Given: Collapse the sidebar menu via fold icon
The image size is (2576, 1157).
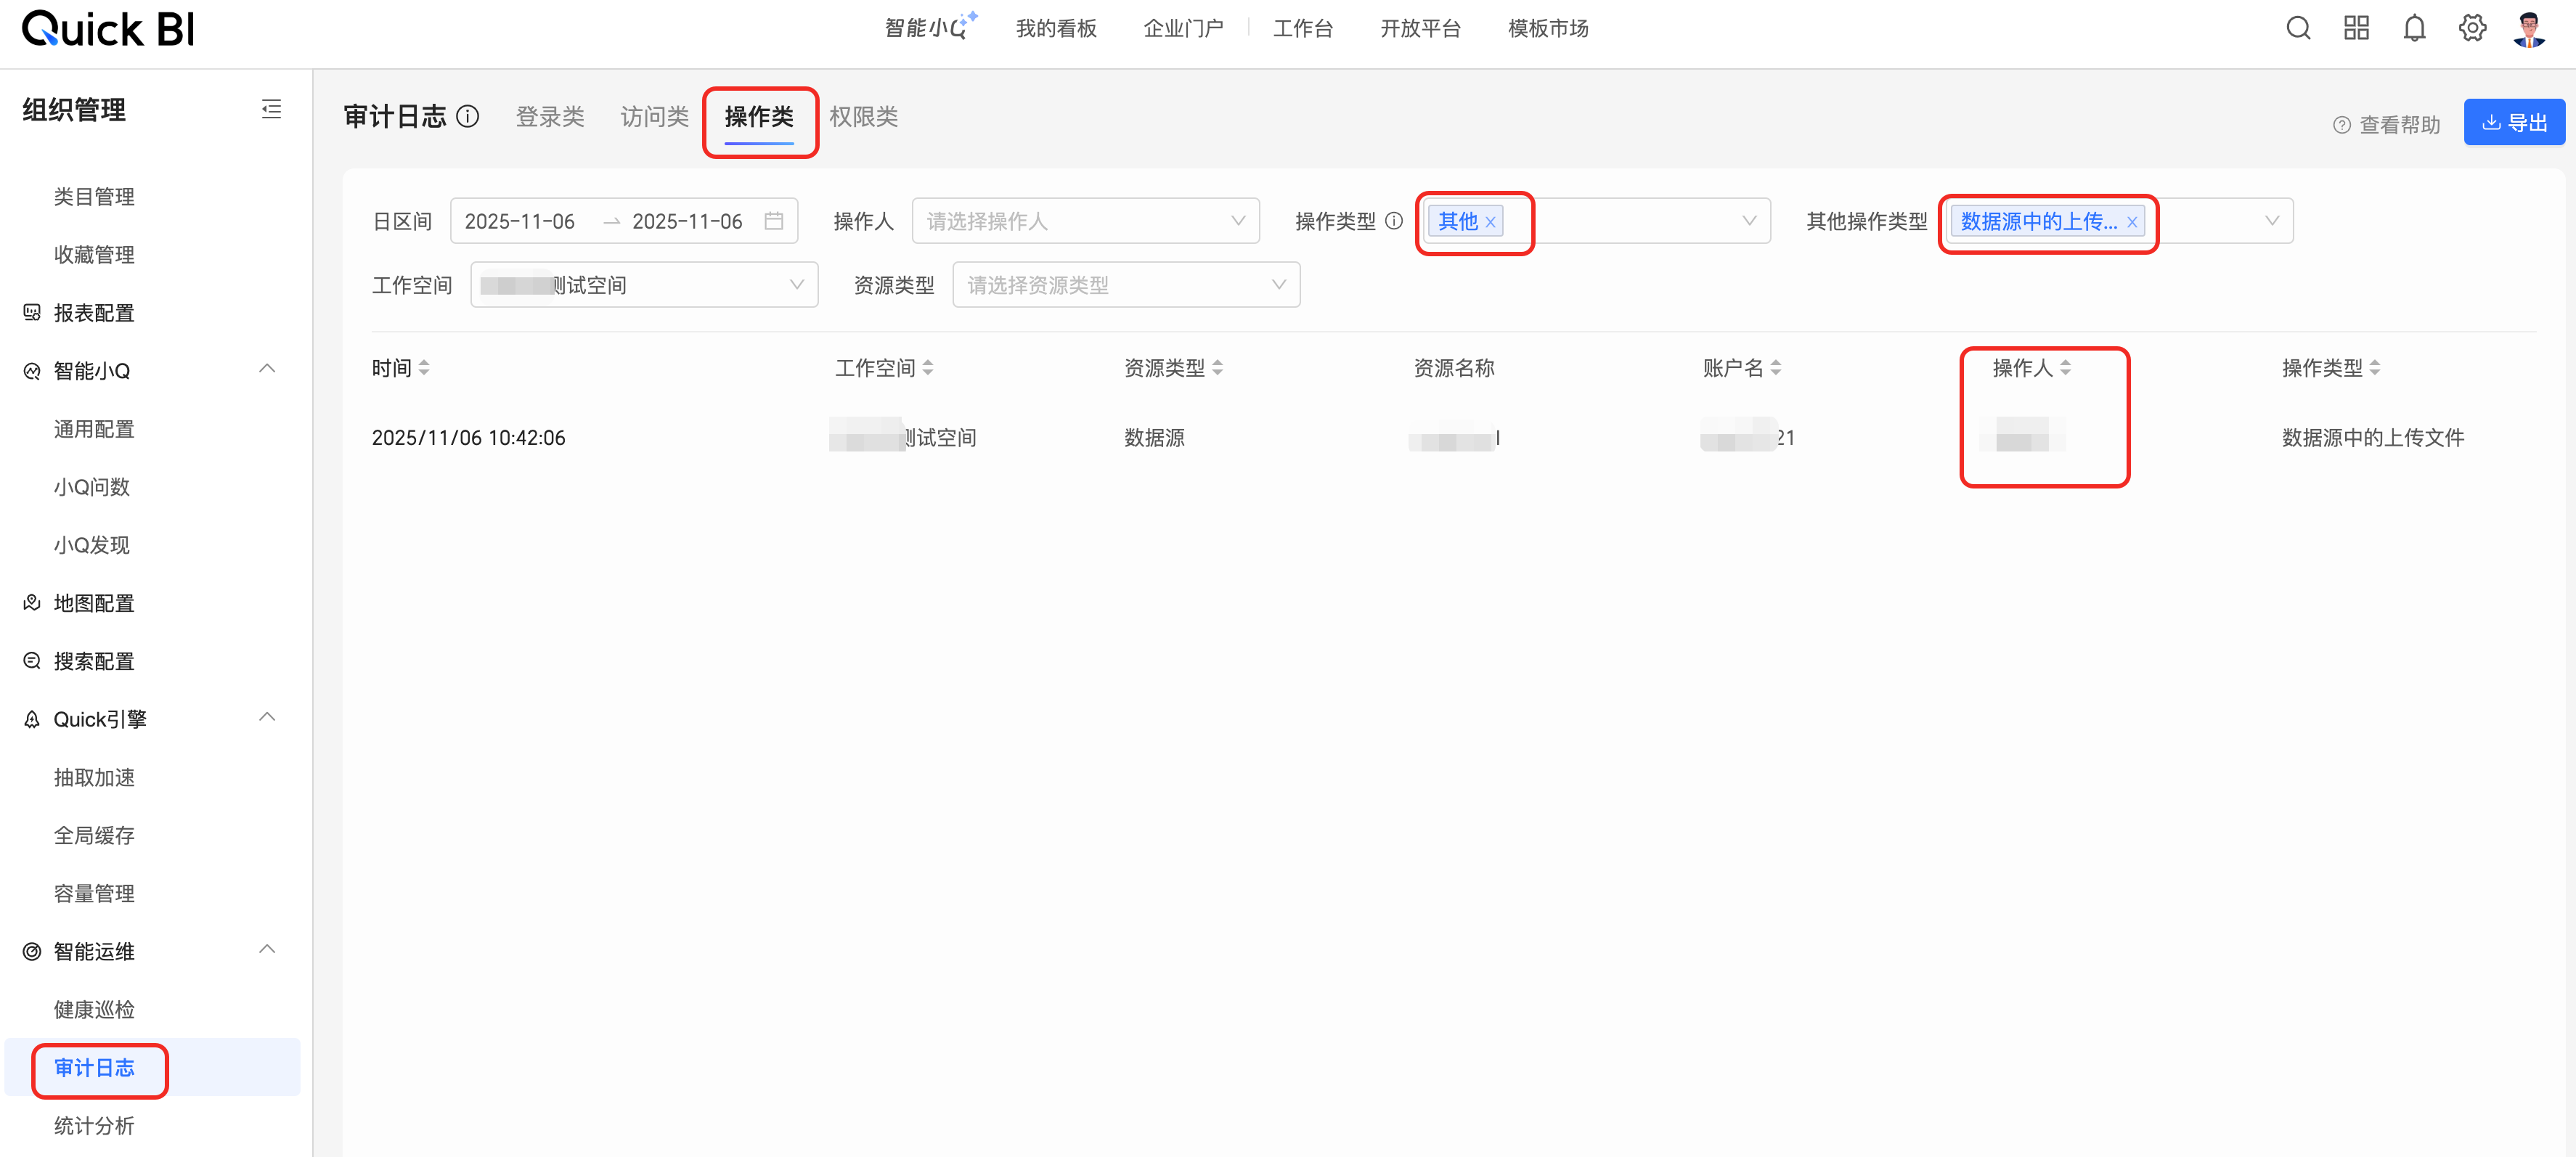Looking at the screenshot, I should tap(271, 109).
